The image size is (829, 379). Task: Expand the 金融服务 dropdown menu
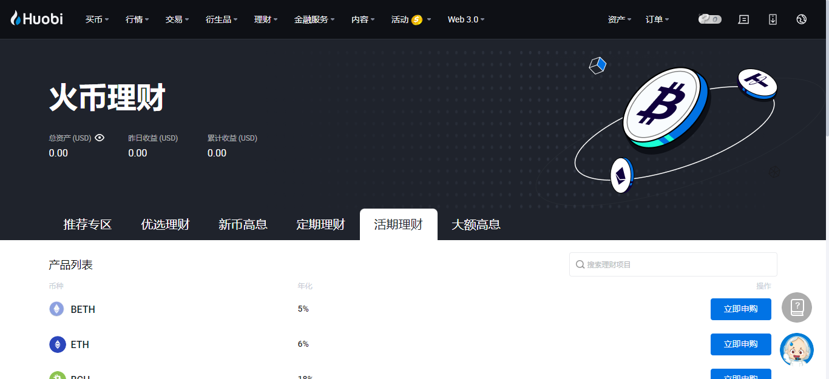point(314,19)
